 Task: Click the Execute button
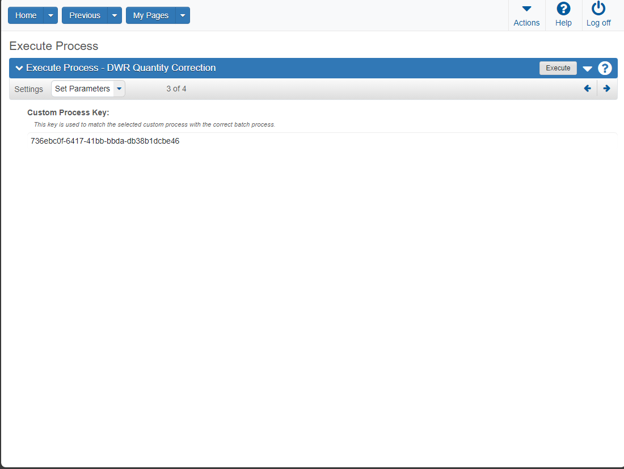[x=558, y=68]
